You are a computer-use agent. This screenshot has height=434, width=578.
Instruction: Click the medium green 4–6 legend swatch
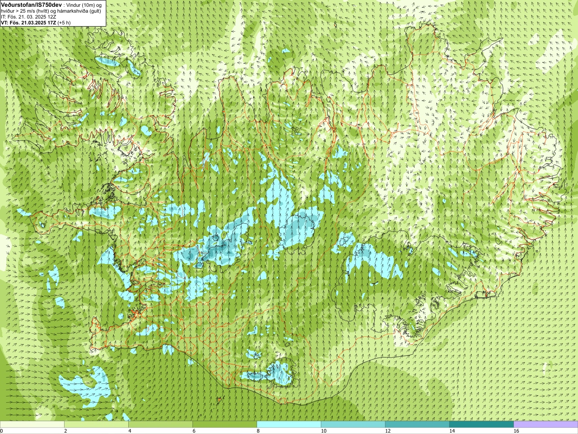point(160,425)
